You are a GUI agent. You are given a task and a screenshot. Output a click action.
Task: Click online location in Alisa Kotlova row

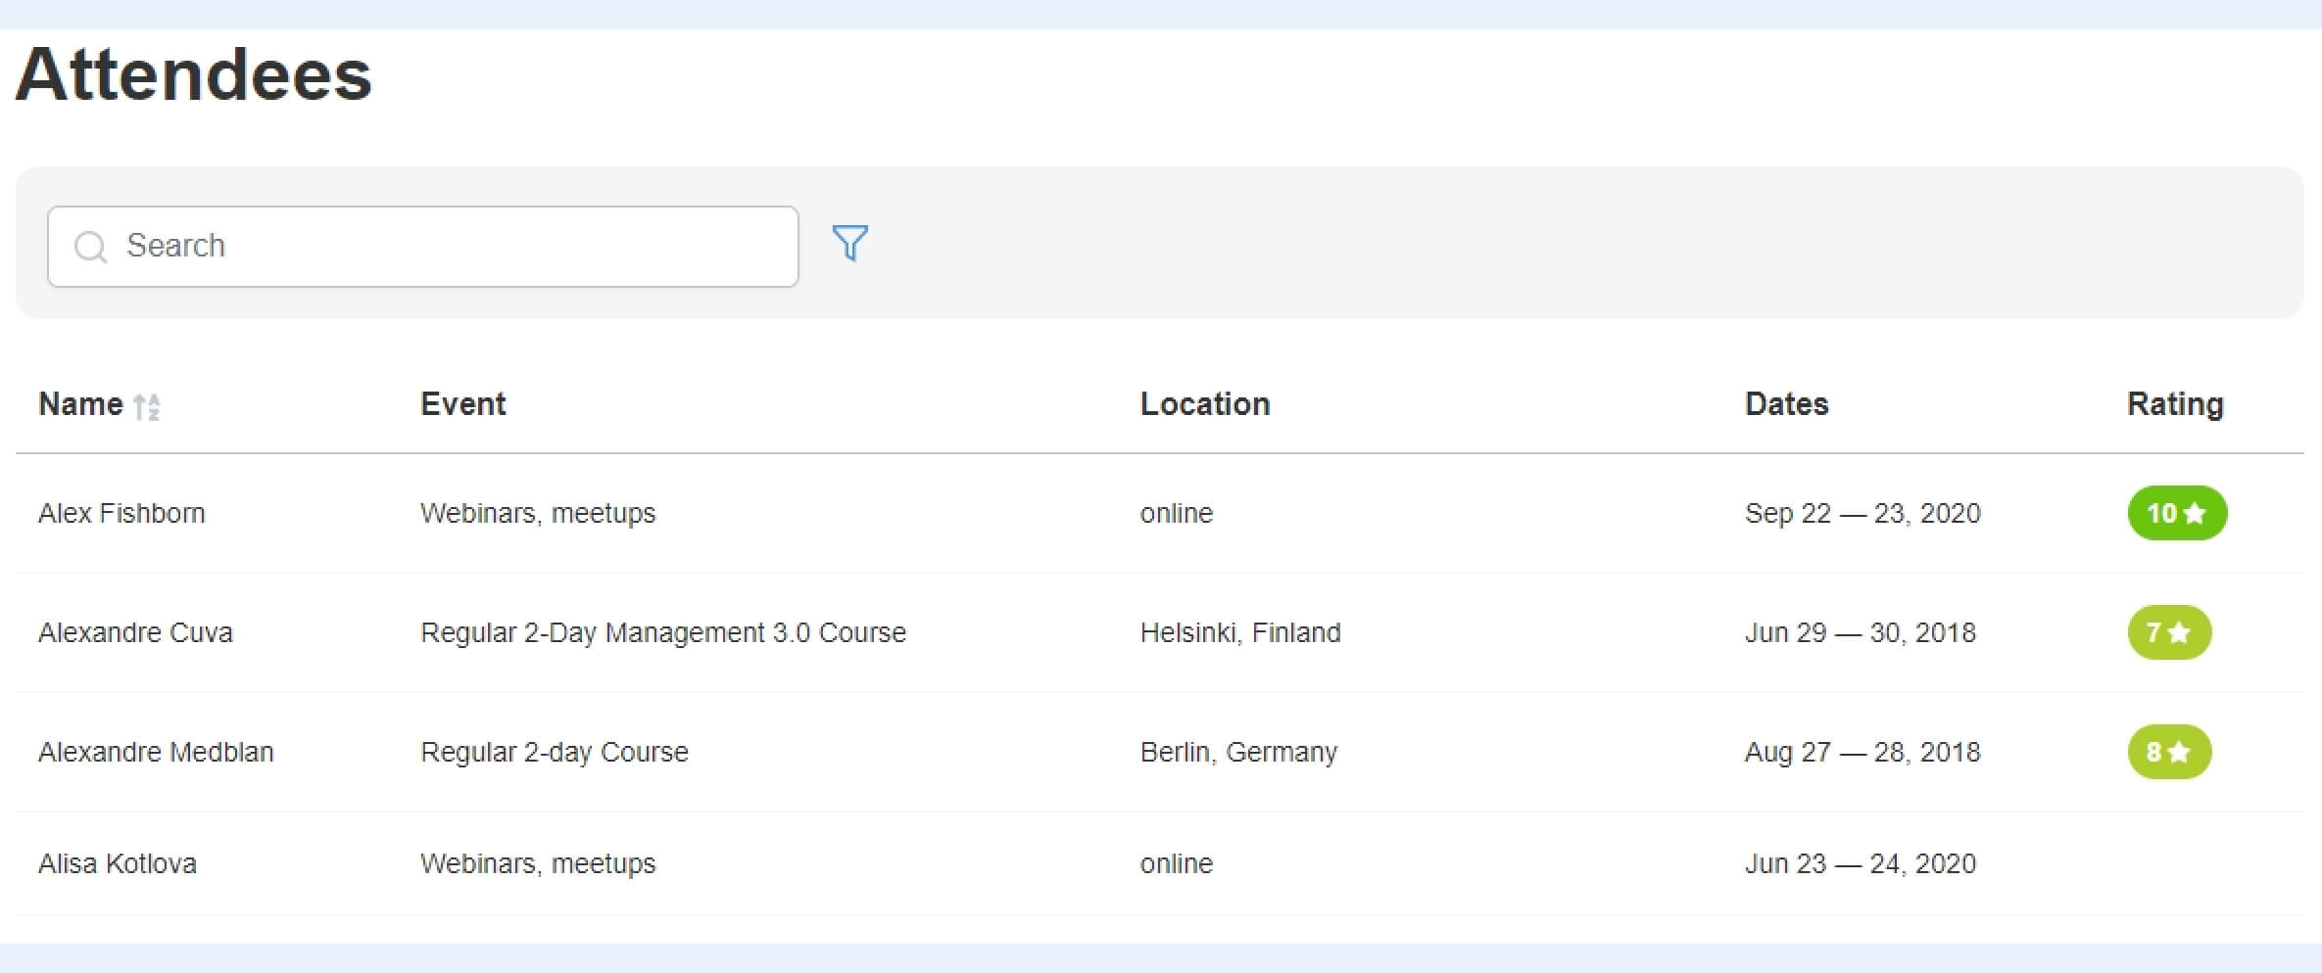(1177, 863)
